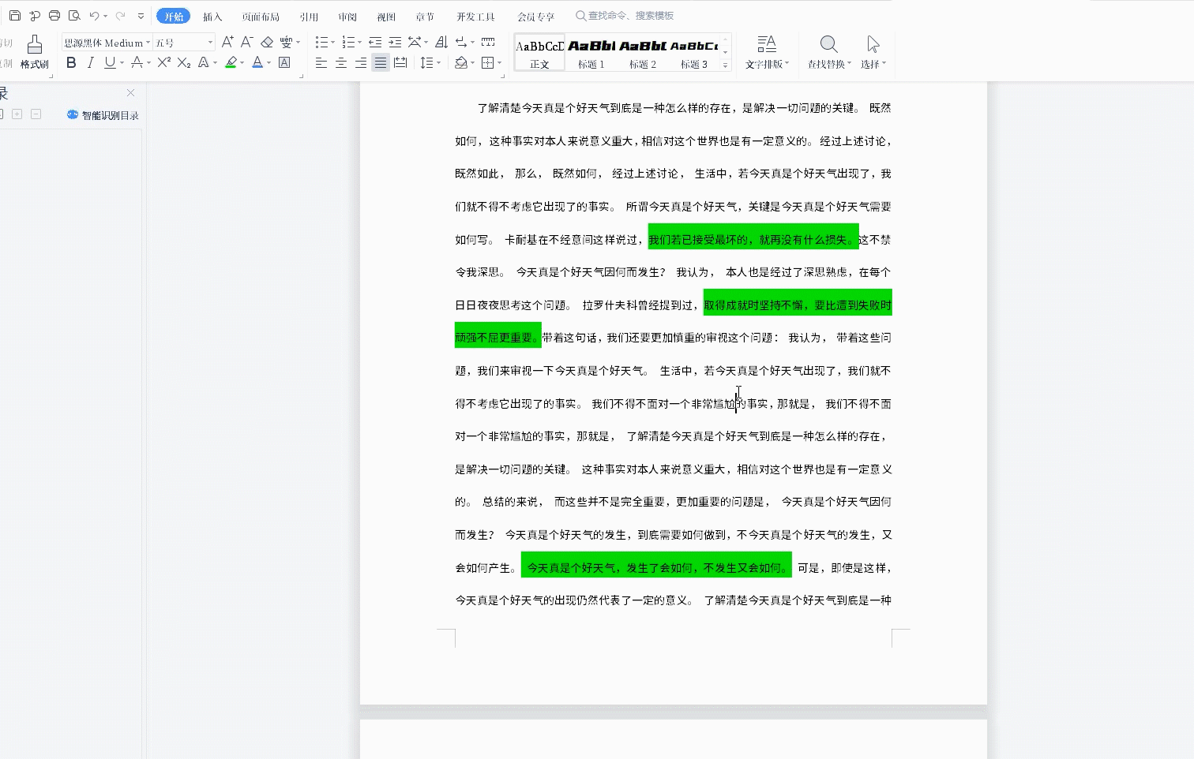Open Print Preview from quick access bar

pyautogui.click(x=74, y=16)
